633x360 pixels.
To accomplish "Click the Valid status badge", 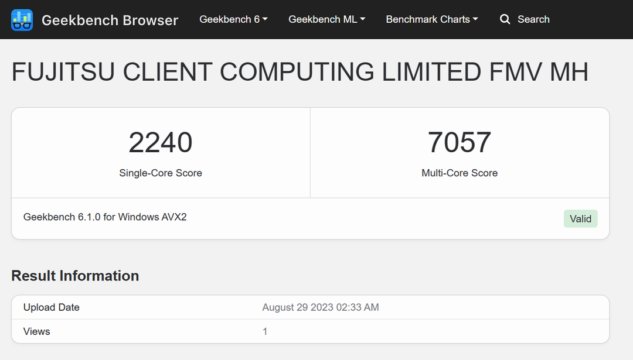I will [580, 219].
